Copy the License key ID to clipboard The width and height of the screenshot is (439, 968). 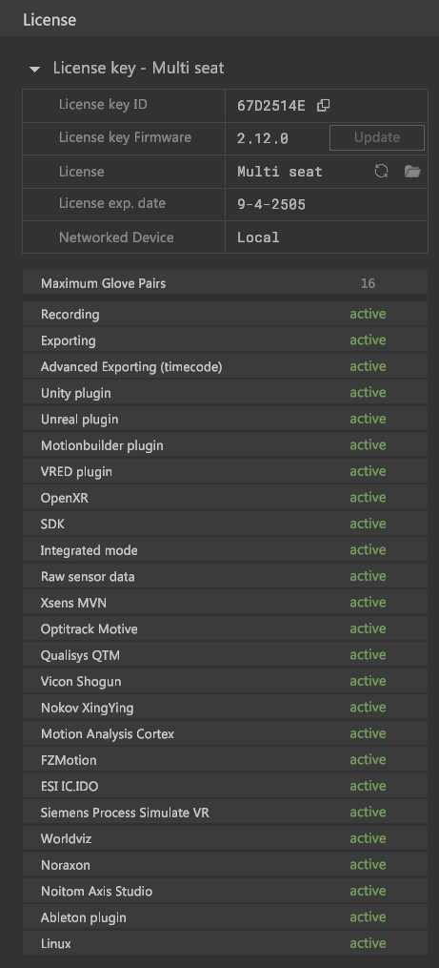323,105
